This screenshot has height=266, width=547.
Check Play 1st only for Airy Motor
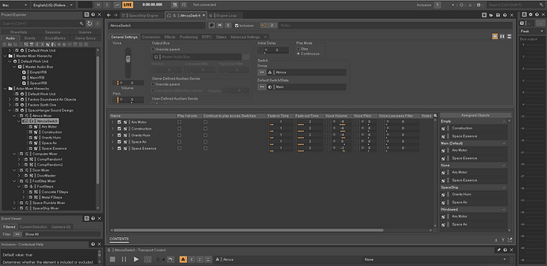[x=180, y=123]
